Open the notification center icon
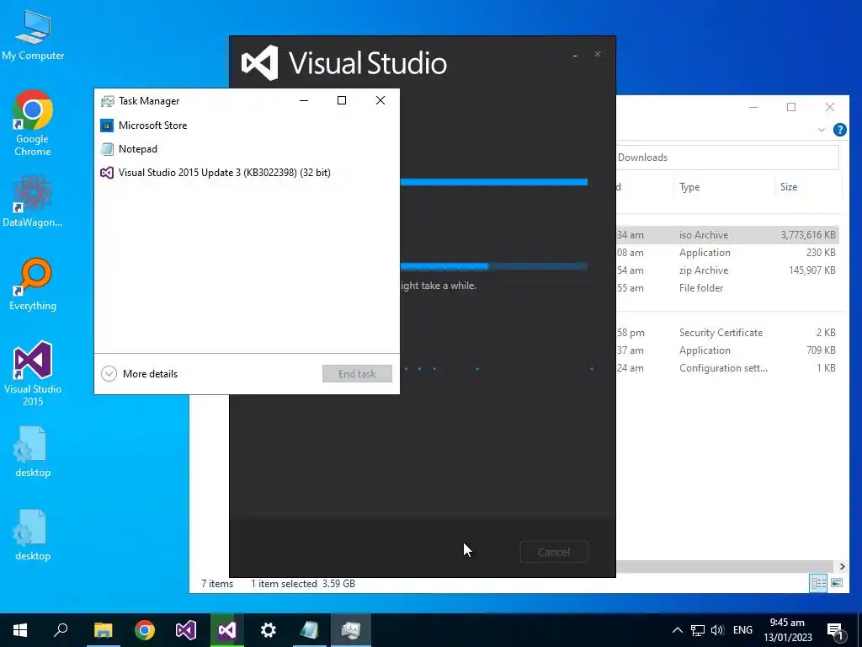 [x=835, y=630]
